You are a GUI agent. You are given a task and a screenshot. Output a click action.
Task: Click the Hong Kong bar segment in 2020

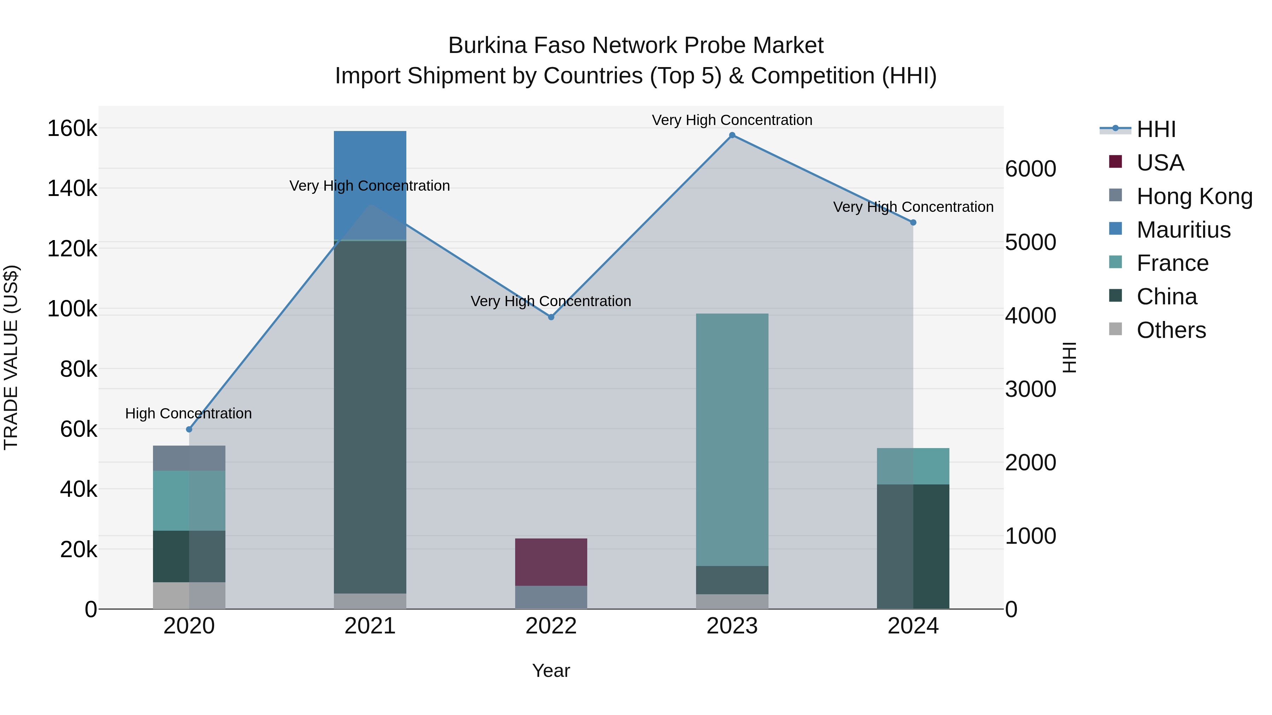(189, 458)
